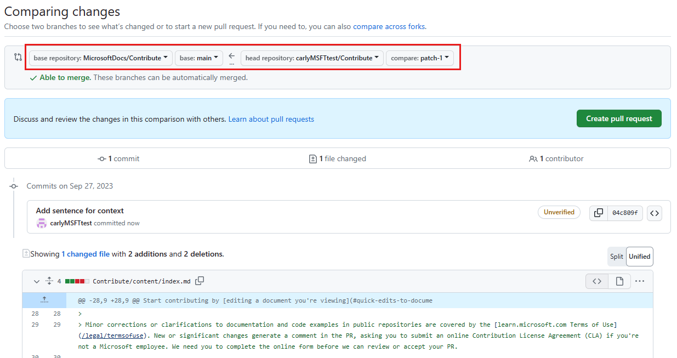
Task: Collapse the index.md file diff
Action: (x=37, y=281)
